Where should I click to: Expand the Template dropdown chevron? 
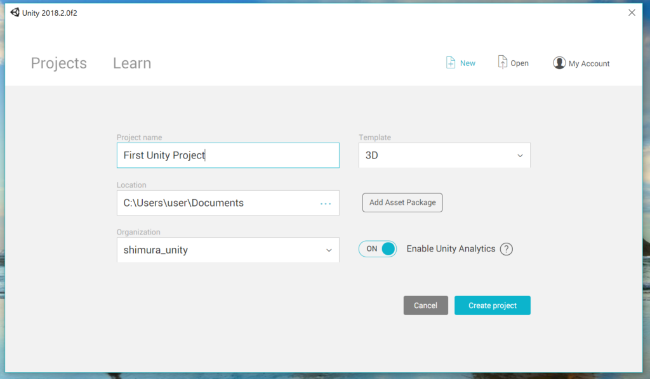(x=520, y=155)
